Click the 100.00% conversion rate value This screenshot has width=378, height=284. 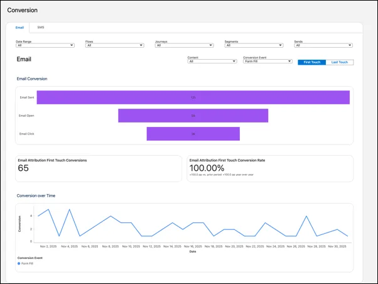pos(207,168)
